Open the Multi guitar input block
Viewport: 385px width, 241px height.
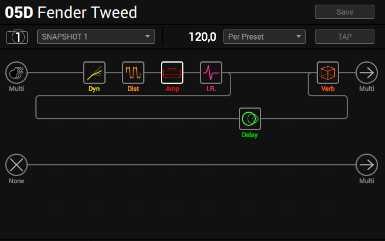17,73
